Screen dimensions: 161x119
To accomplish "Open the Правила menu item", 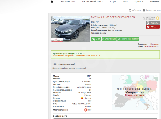I will [139, 2].
